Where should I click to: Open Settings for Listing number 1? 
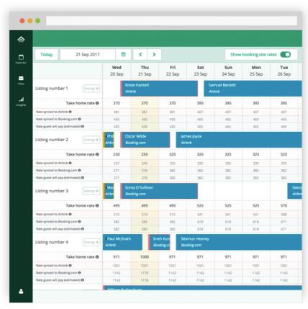pos(91,89)
